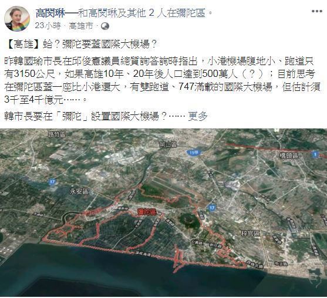Click the 橋頭區 label on map
The width and height of the screenshot is (327, 298).
[289, 155]
